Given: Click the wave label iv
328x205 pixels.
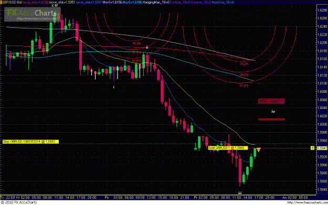Looking at the screenshot, I should (273, 112).
